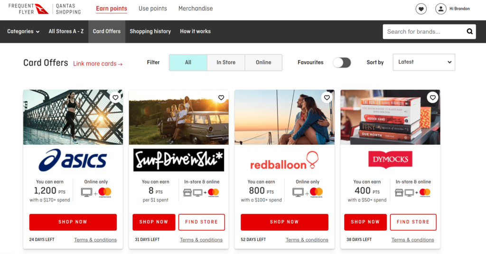Focus the Search for brands field
Image resolution: width=486 pixels, height=254 pixels.
pos(423,32)
